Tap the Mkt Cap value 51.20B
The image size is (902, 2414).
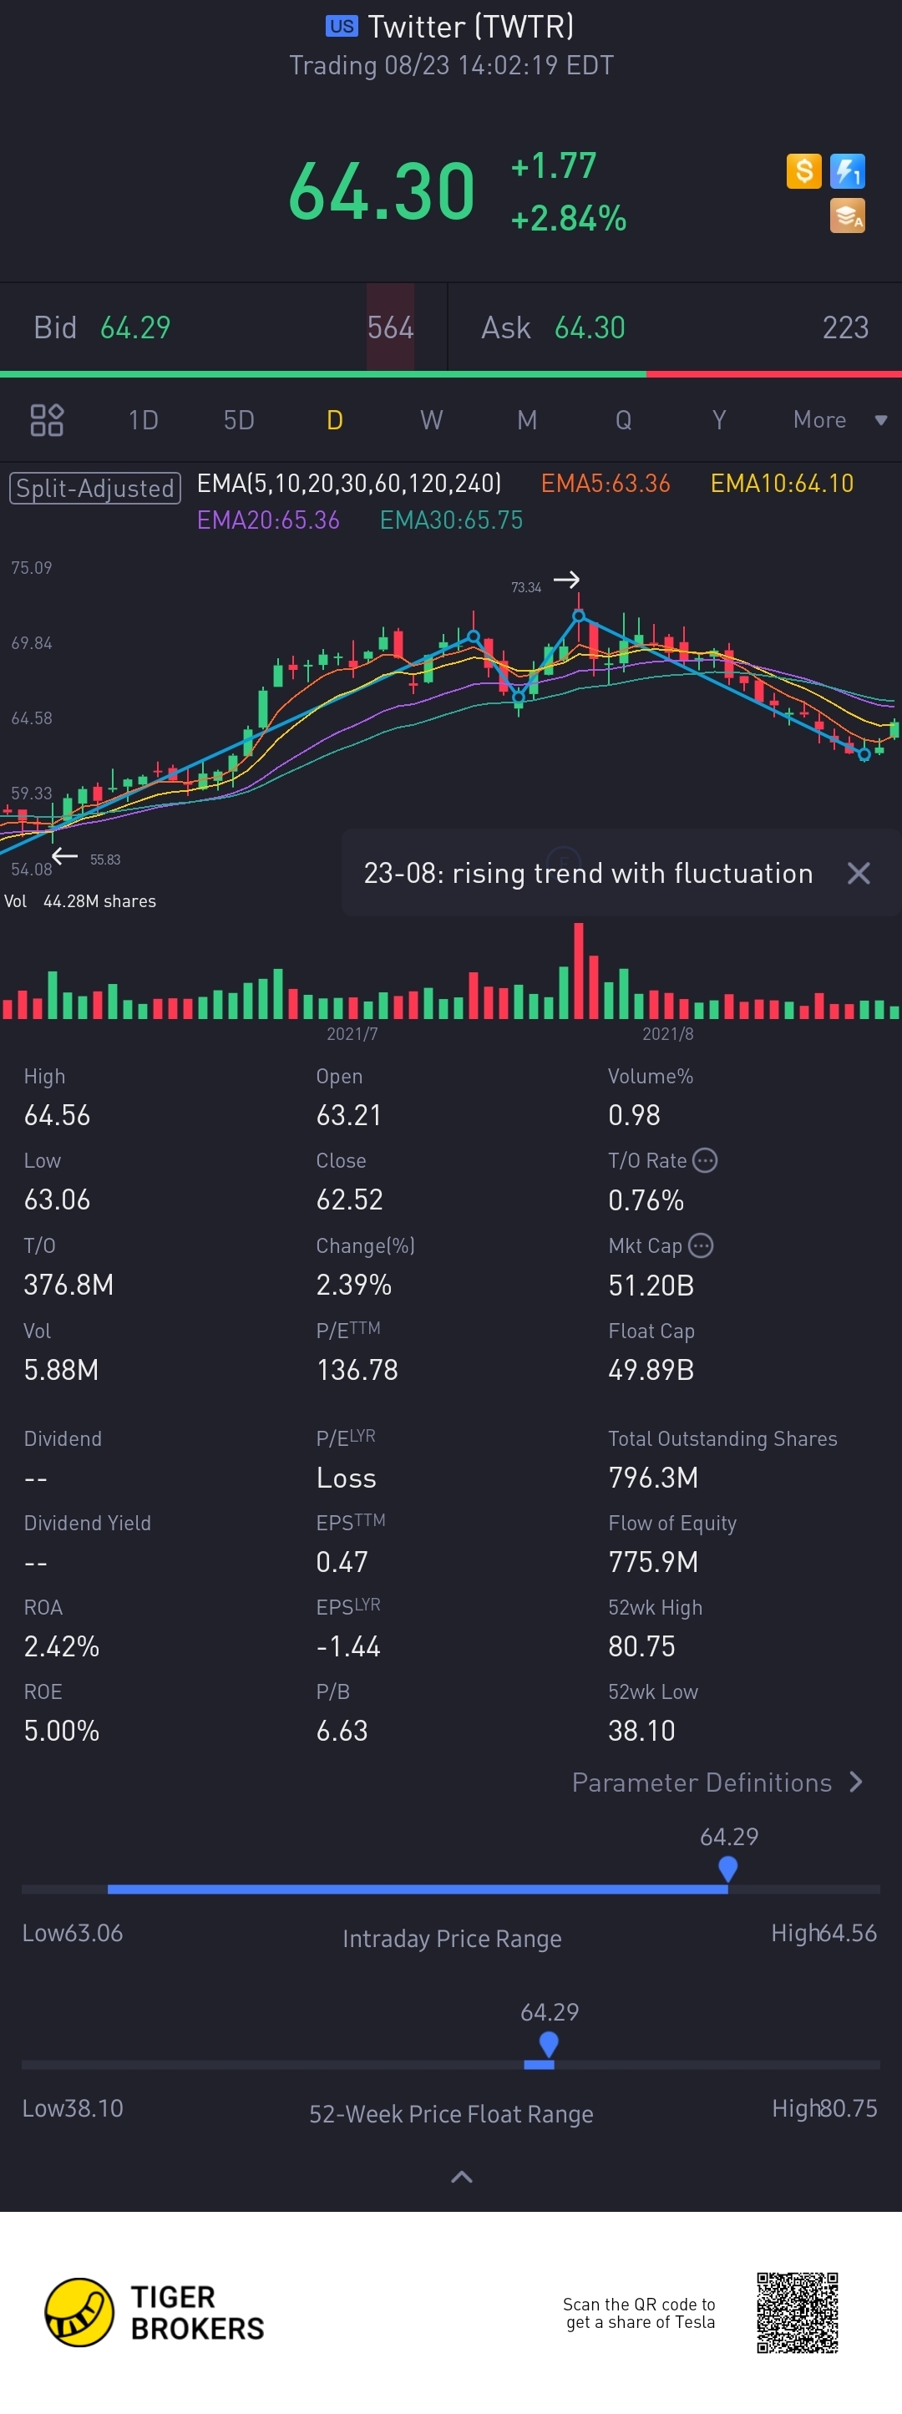(x=651, y=1285)
